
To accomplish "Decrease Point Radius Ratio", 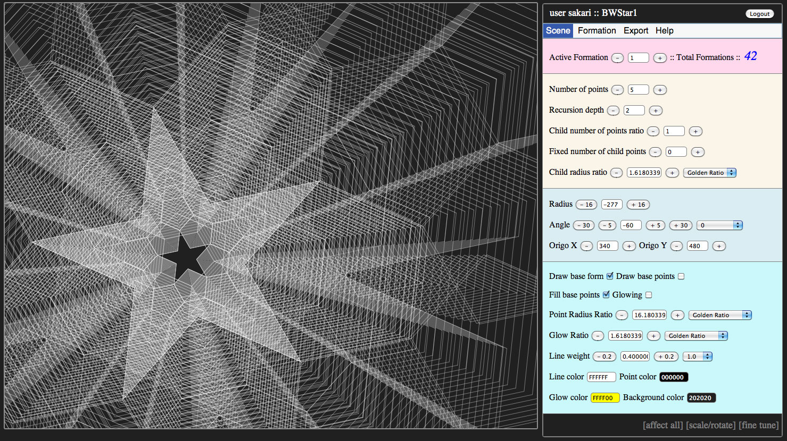I will pyautogui.click(x=622, y=315).
